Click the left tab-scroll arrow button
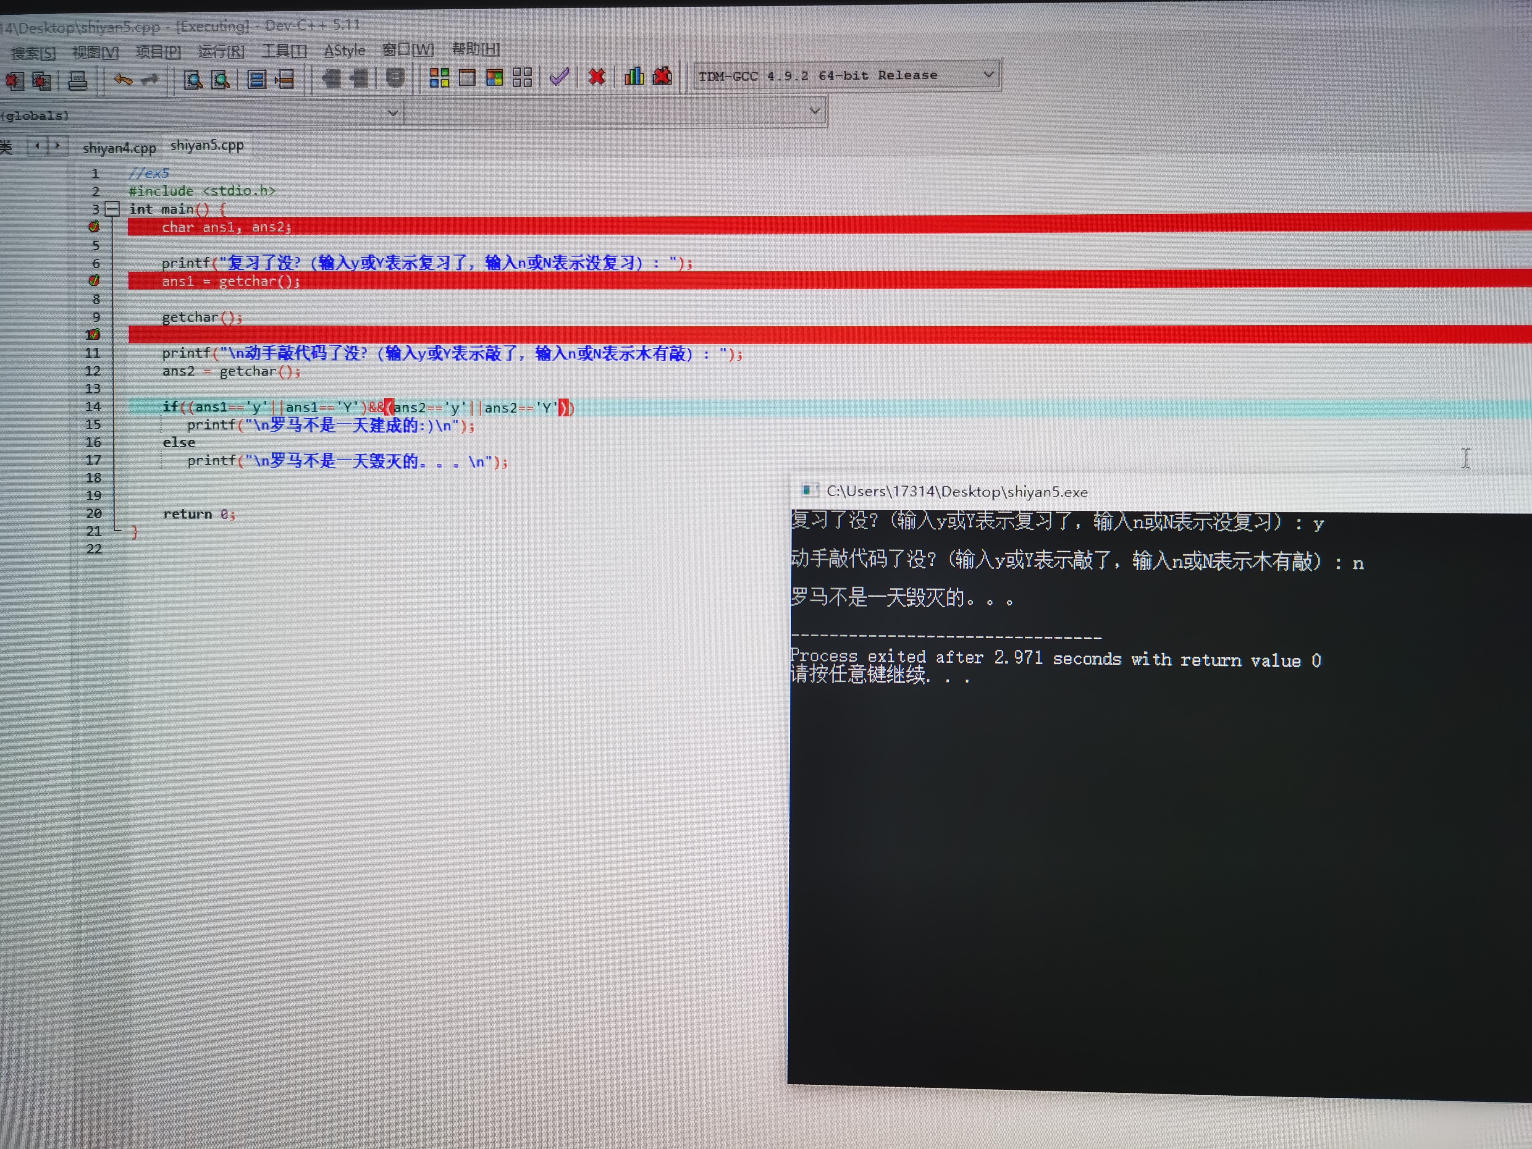The image size is (1532, 1149). point(37,146)
